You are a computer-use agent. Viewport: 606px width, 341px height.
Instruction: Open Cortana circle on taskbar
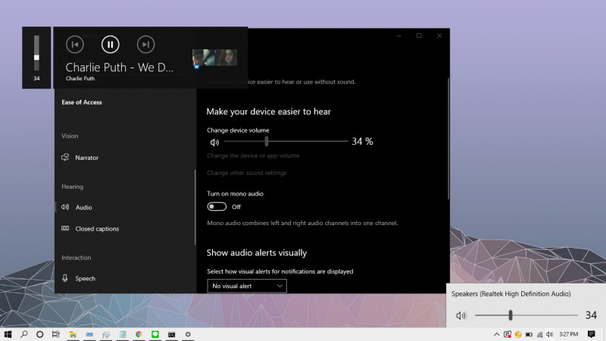(40, 334)
